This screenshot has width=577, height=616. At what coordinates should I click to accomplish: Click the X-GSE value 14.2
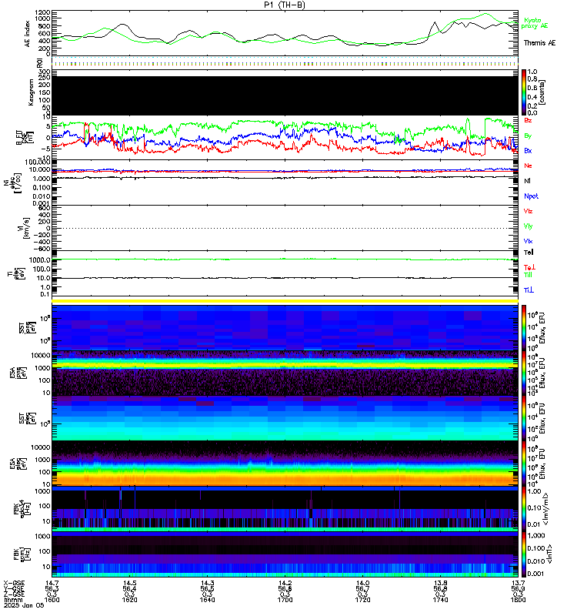pos(285,583)
